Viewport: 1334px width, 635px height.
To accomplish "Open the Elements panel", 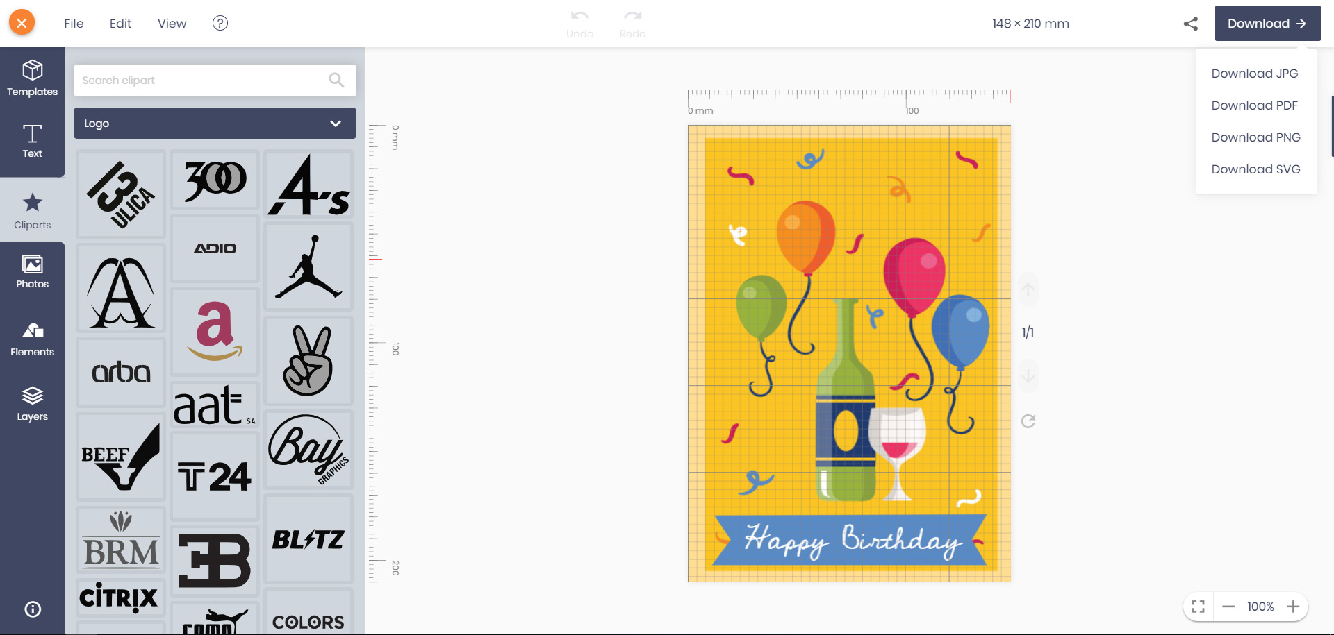I will 32,339.
